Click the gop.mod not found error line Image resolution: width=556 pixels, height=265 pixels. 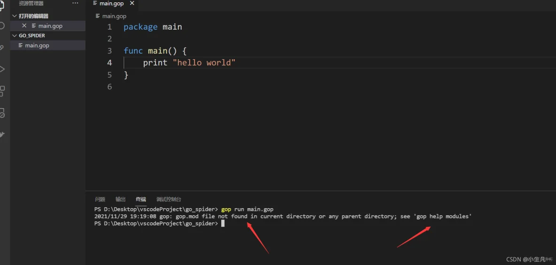[283, 217]
